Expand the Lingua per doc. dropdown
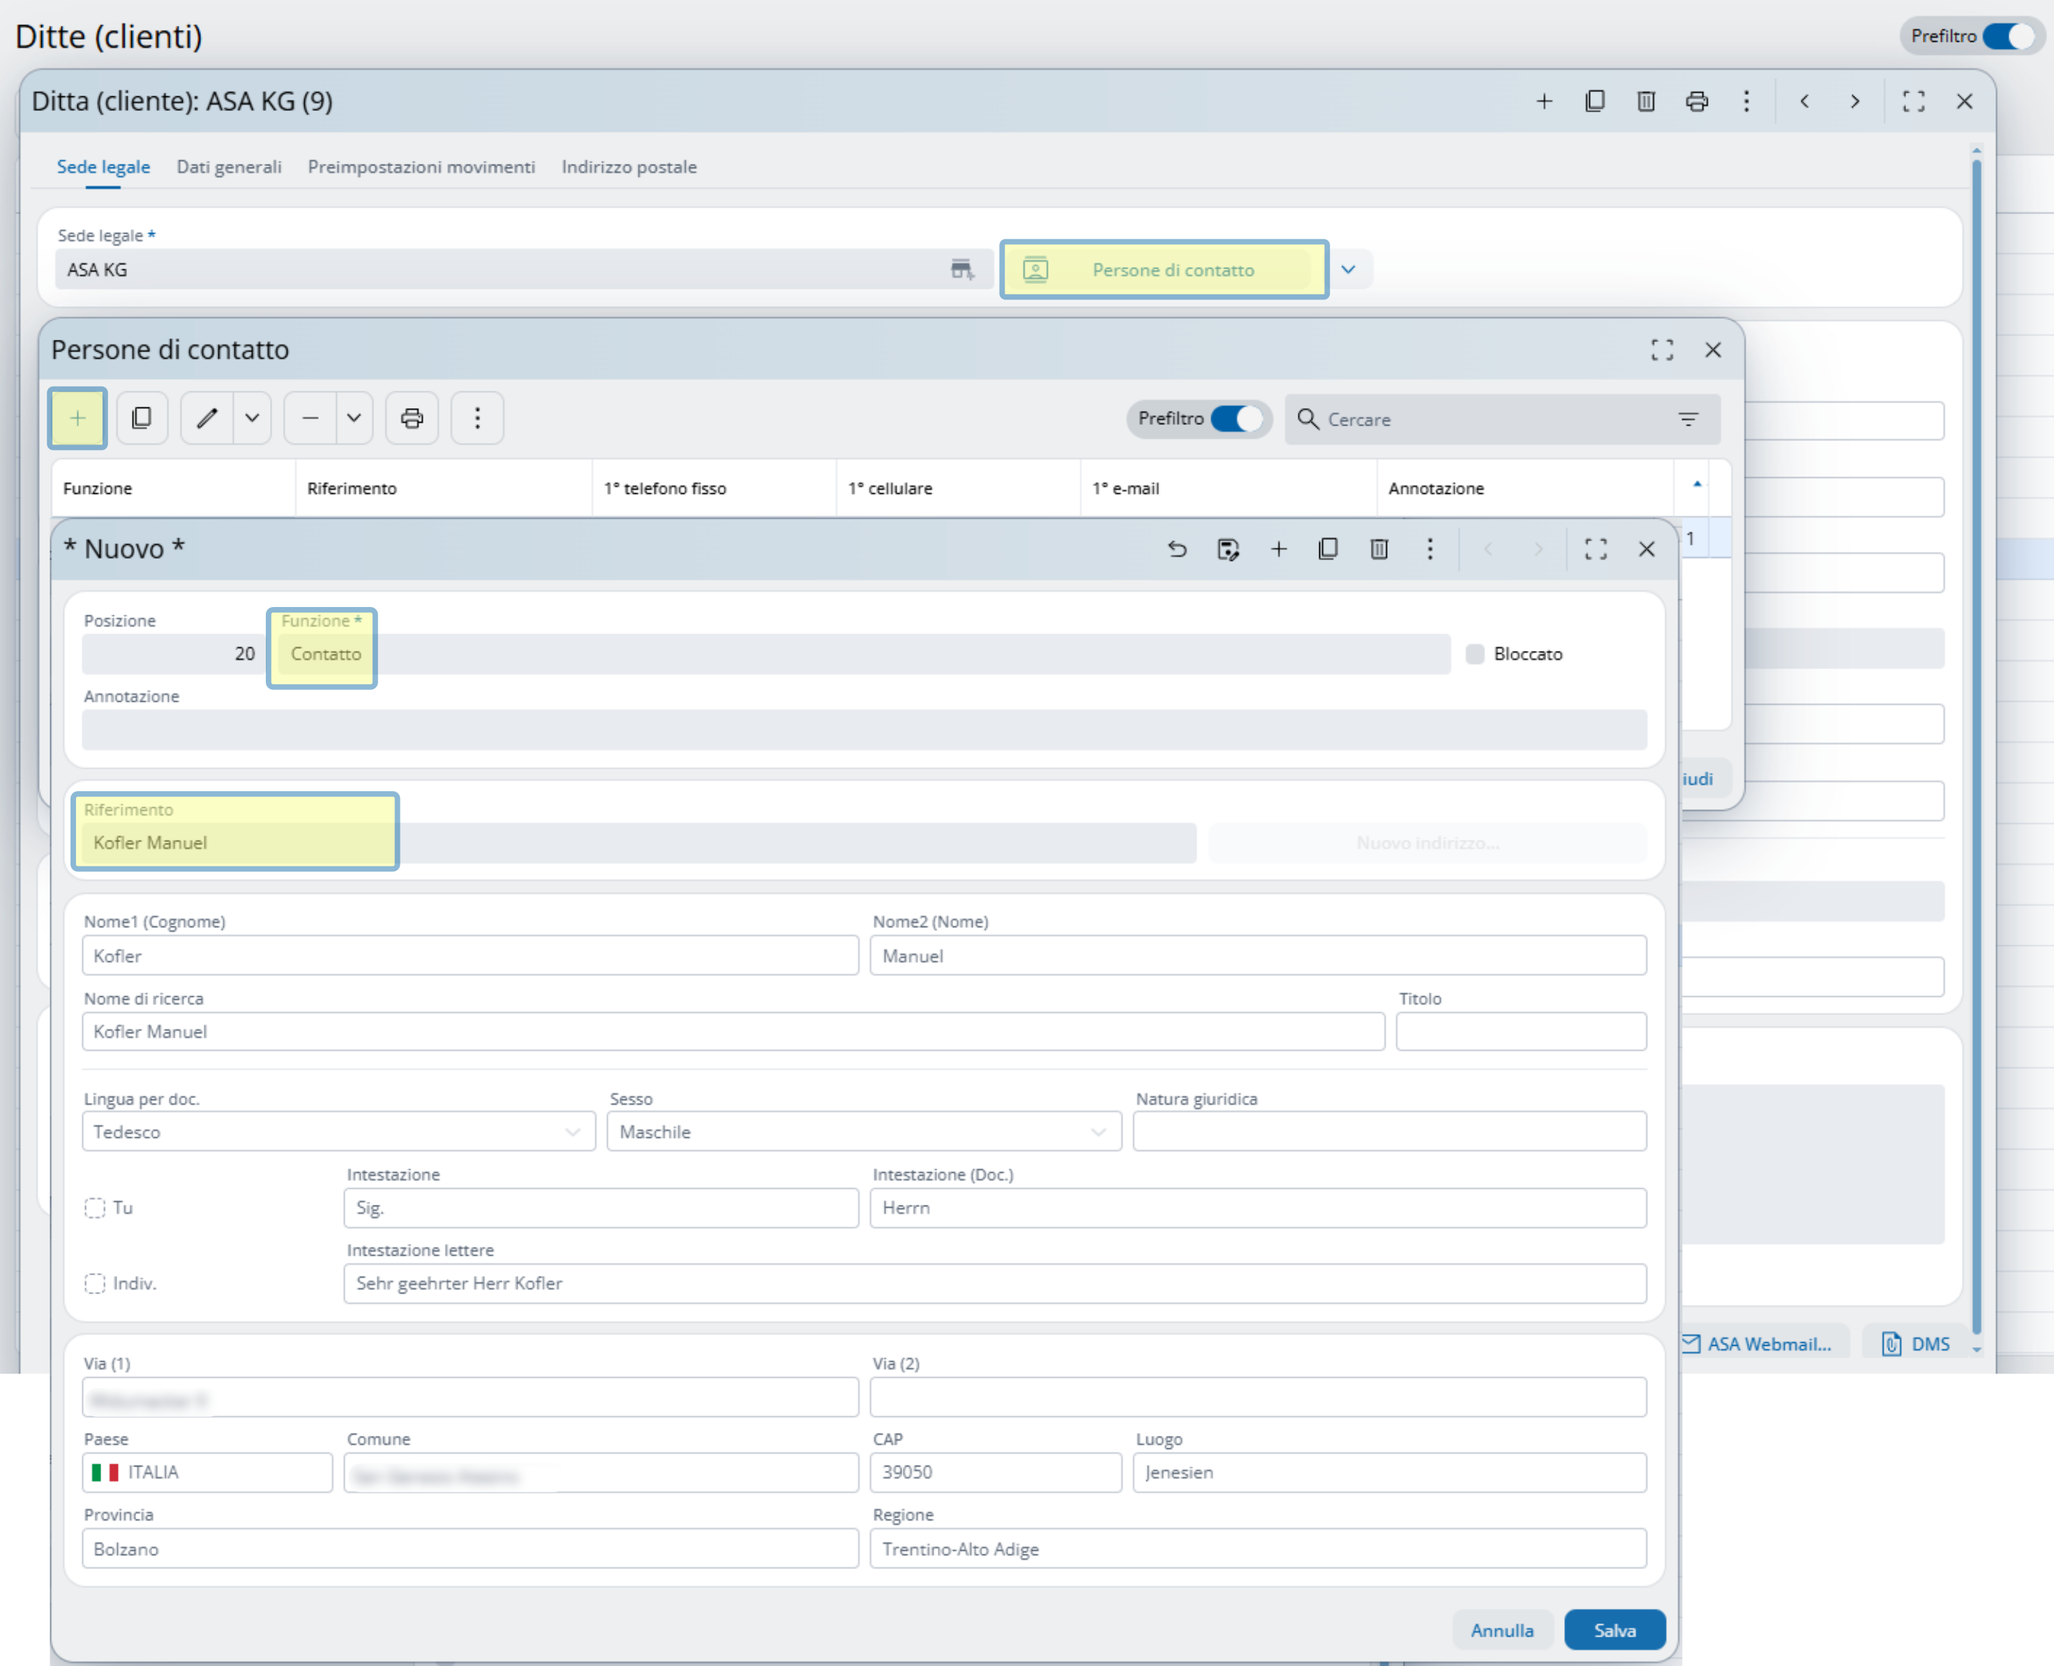This screenshot has width=2054, height=1666. [x=572, y=1132]
